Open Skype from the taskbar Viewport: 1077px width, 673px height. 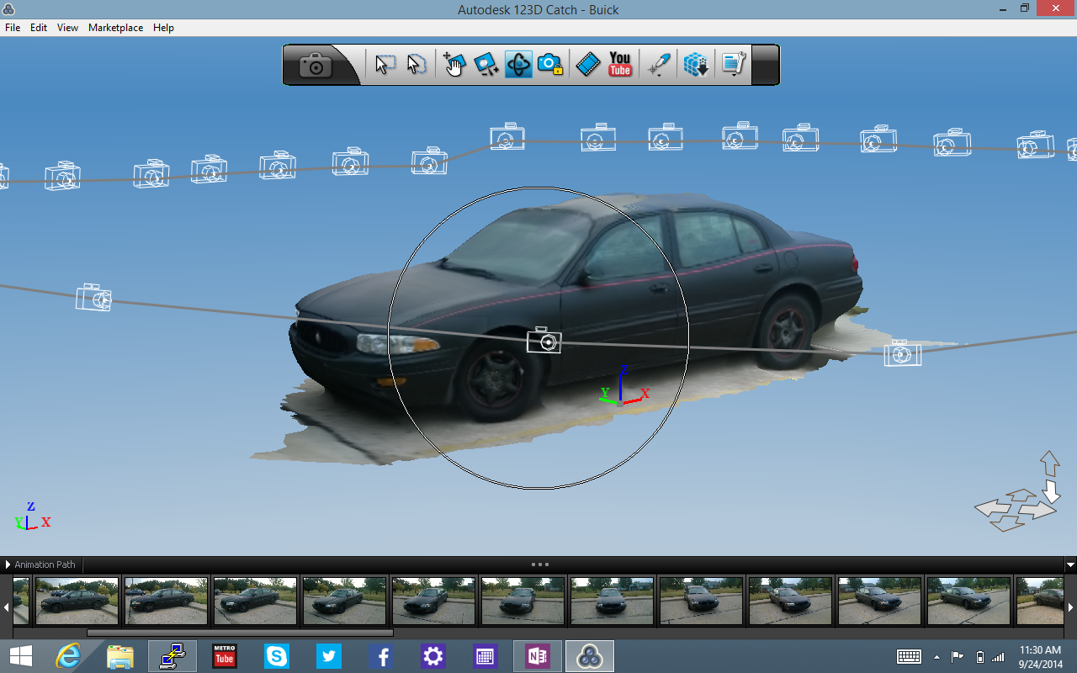click(x=277, y=656)
